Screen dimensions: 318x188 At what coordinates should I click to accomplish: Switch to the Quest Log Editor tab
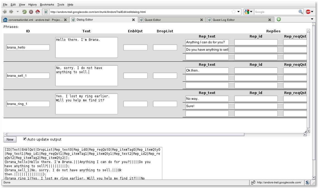pos(238,20)
